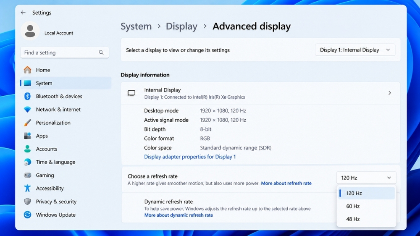Select System in the sidebar
This screenshot has height=236, width=420.
click(x=66, y=83)
